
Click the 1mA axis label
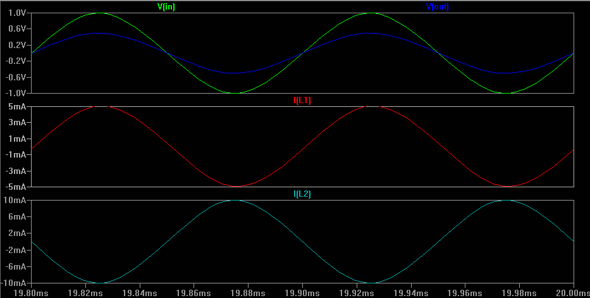click(17, 139)
